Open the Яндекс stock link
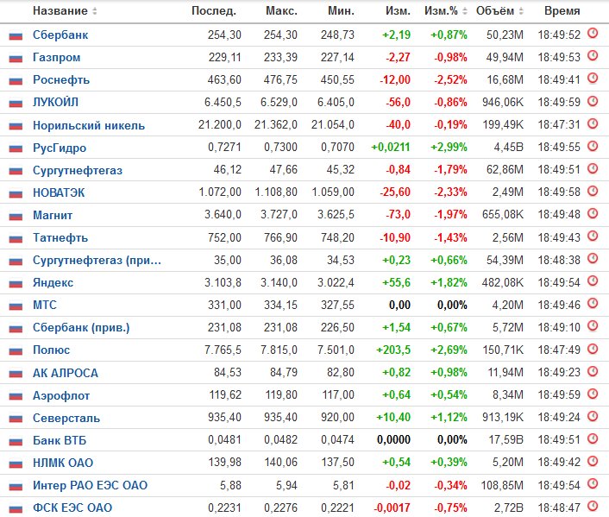Screen dimensions: 609x517 (53, 282)
